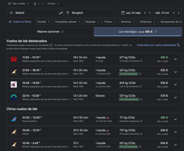
Task: Go to next return date
Action: [x=179, y=13]
